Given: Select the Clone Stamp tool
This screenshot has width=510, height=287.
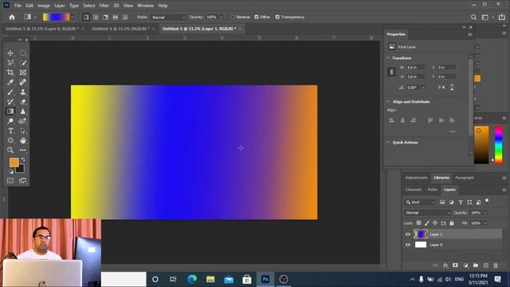Looking at the screenshot, I should tap(23, 92).
